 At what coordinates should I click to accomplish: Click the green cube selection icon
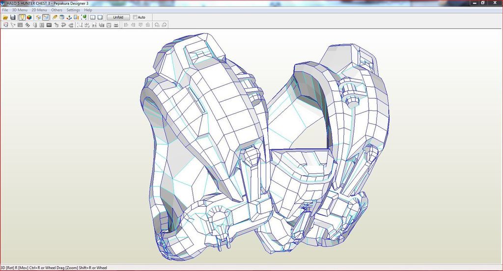pyautogui.click(x=84, y=17)
